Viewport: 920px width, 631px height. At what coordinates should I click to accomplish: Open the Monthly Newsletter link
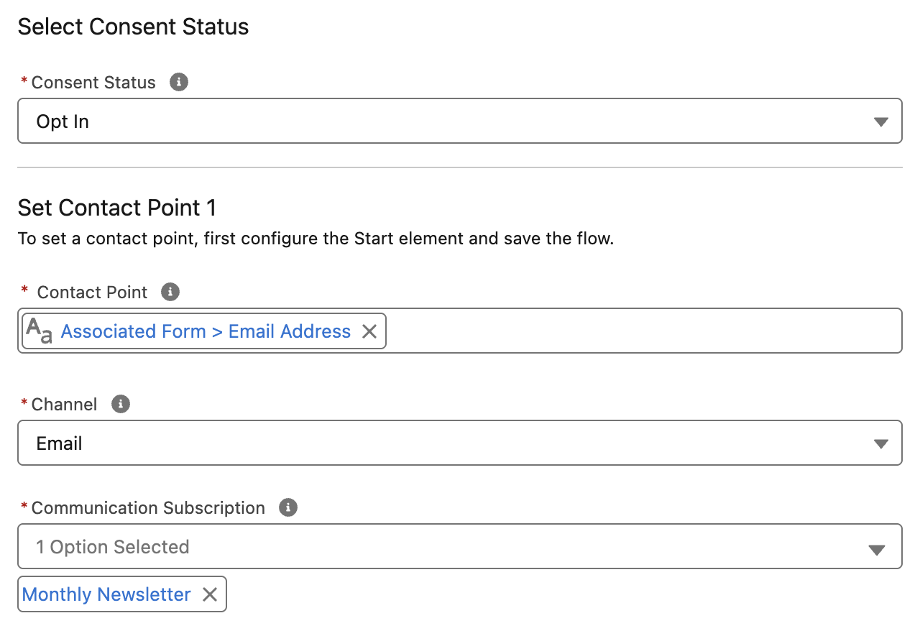pos(106,594)
